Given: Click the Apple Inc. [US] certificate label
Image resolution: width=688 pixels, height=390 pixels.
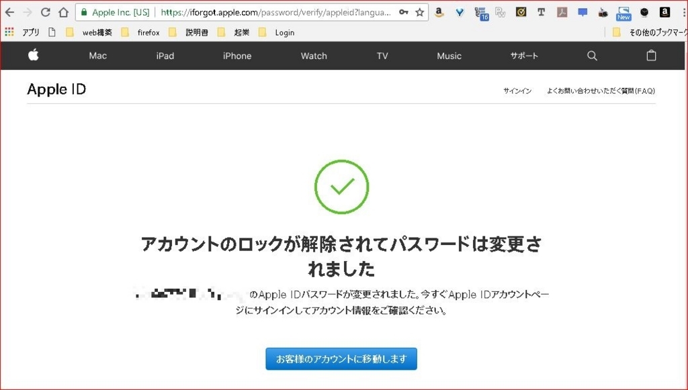Looking at the screenshot, I should tap(121, 12).
